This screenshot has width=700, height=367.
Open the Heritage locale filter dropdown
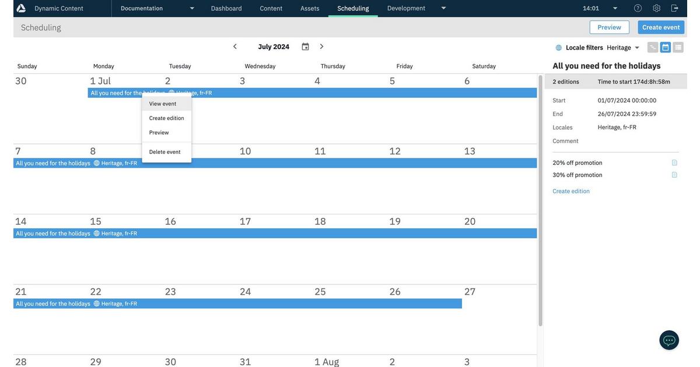point(637,48)
